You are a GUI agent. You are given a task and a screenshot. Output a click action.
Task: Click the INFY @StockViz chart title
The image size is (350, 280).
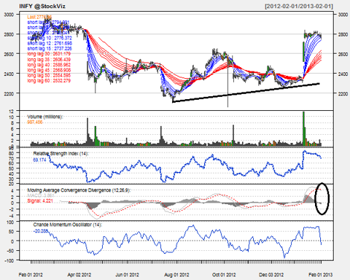pyautogui.click(x=42, y=6)
